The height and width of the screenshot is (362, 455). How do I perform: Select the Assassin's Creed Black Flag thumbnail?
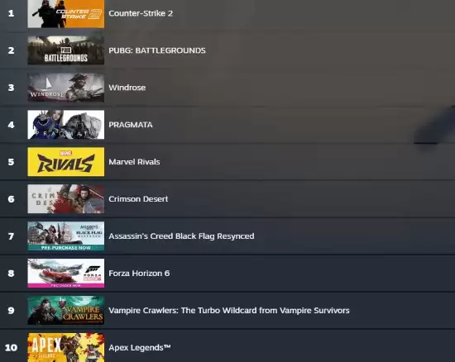66,236
